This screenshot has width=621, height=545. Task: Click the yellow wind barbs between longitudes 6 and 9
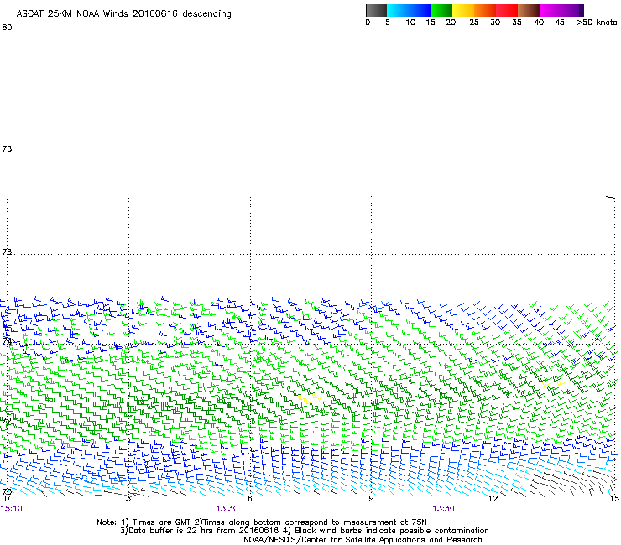tap(311, 399)
